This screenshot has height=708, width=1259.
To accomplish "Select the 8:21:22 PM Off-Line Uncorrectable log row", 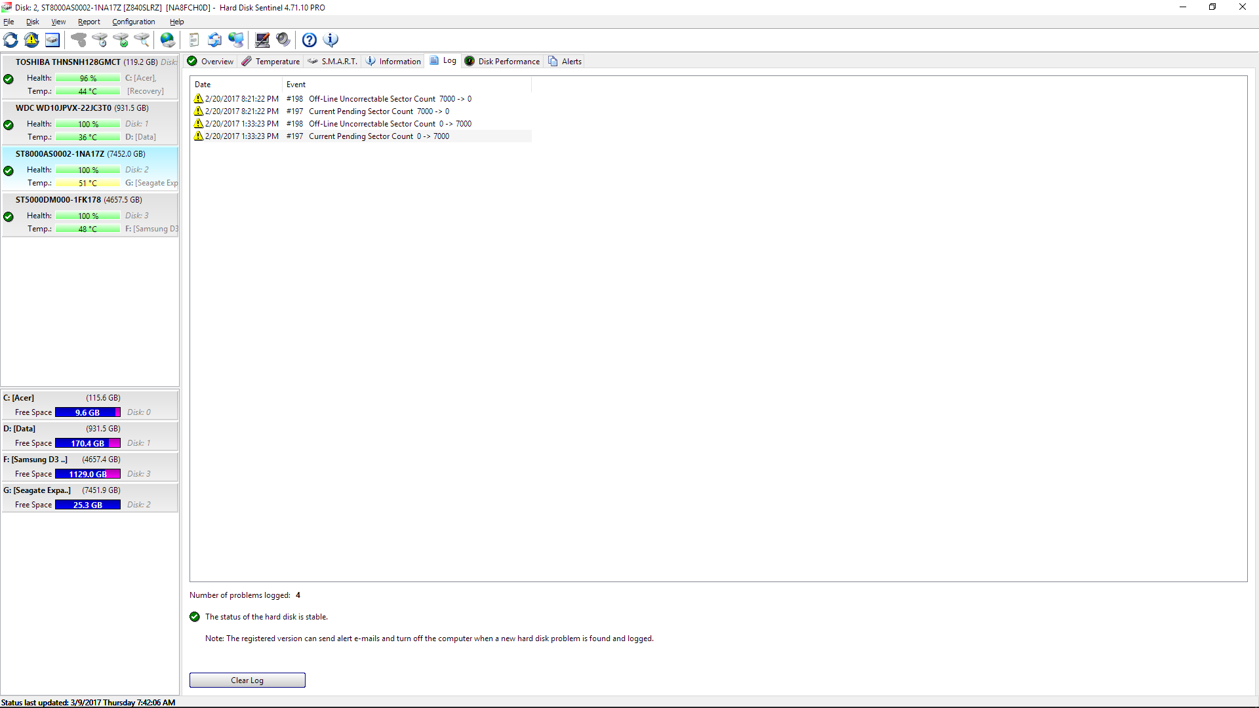I will pyautogui.click(x=362, y=99).
